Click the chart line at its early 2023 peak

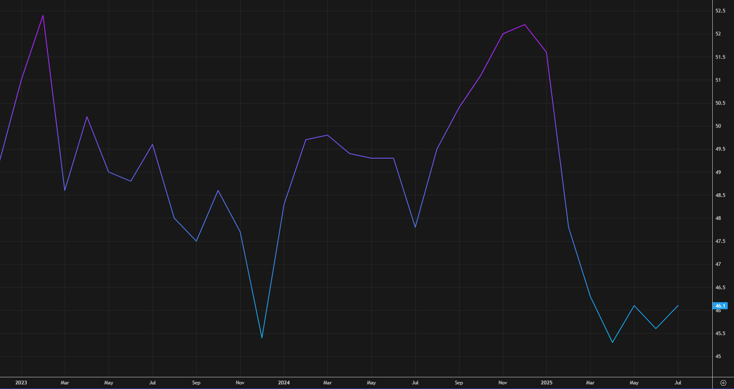click(43, 15)
